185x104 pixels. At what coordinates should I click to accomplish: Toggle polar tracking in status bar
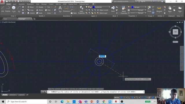[132, 98]
